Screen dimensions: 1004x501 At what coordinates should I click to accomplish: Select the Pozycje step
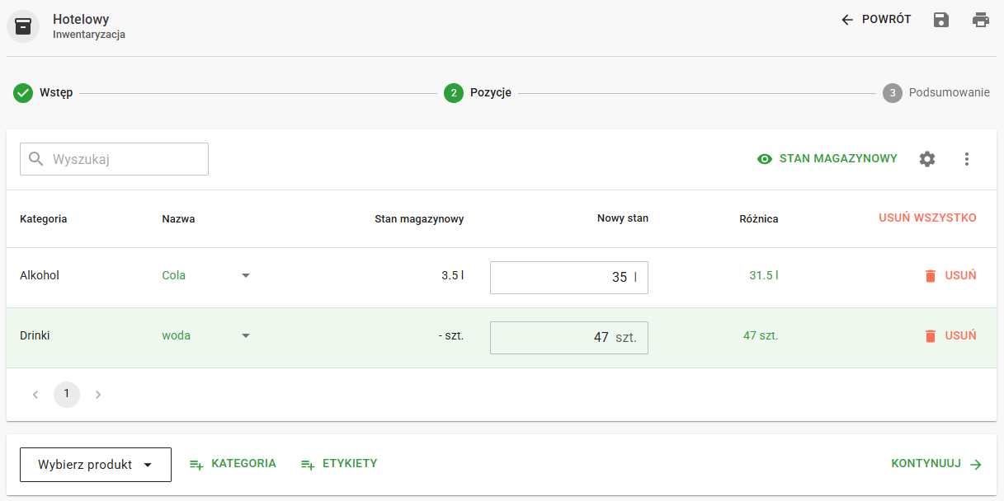point(478,93)
